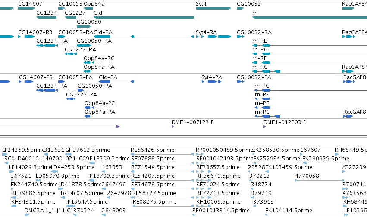Screen dimensions: 367x217
Task: Click the DME1-012P03.F marker label
Action: (284, 122)
